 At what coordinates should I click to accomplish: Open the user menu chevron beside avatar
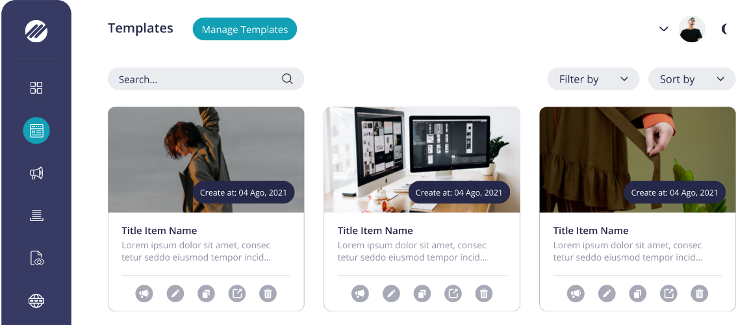pyautogui.click(x=664, y=29)
